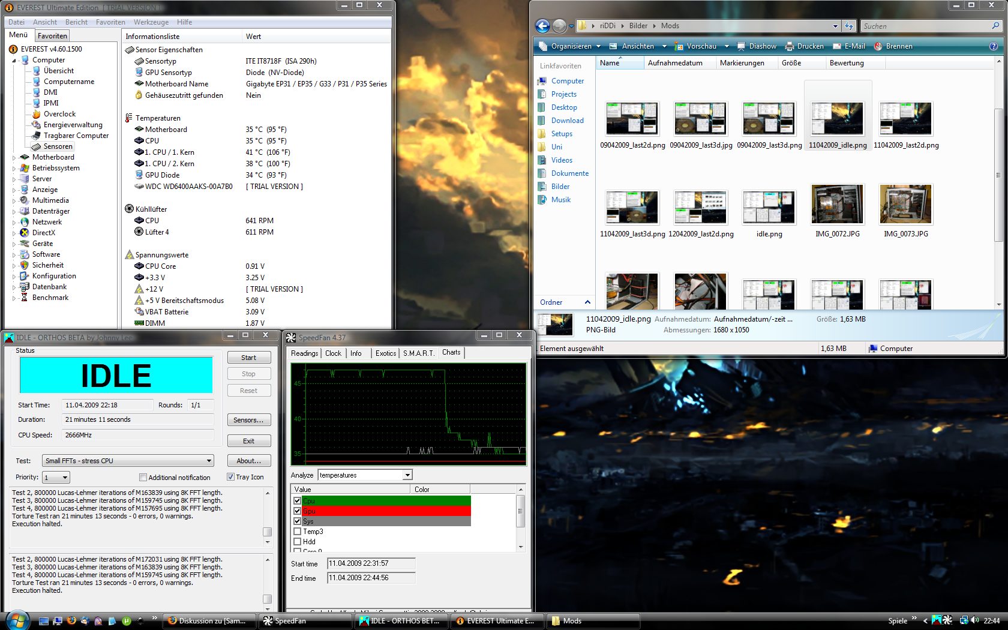
Task: Click the Multimedia icon in EVEREST tree
Action: [25, 200]
